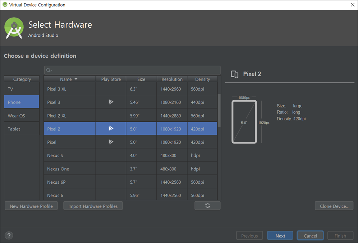Click the Size column header

tap(141, 79)
